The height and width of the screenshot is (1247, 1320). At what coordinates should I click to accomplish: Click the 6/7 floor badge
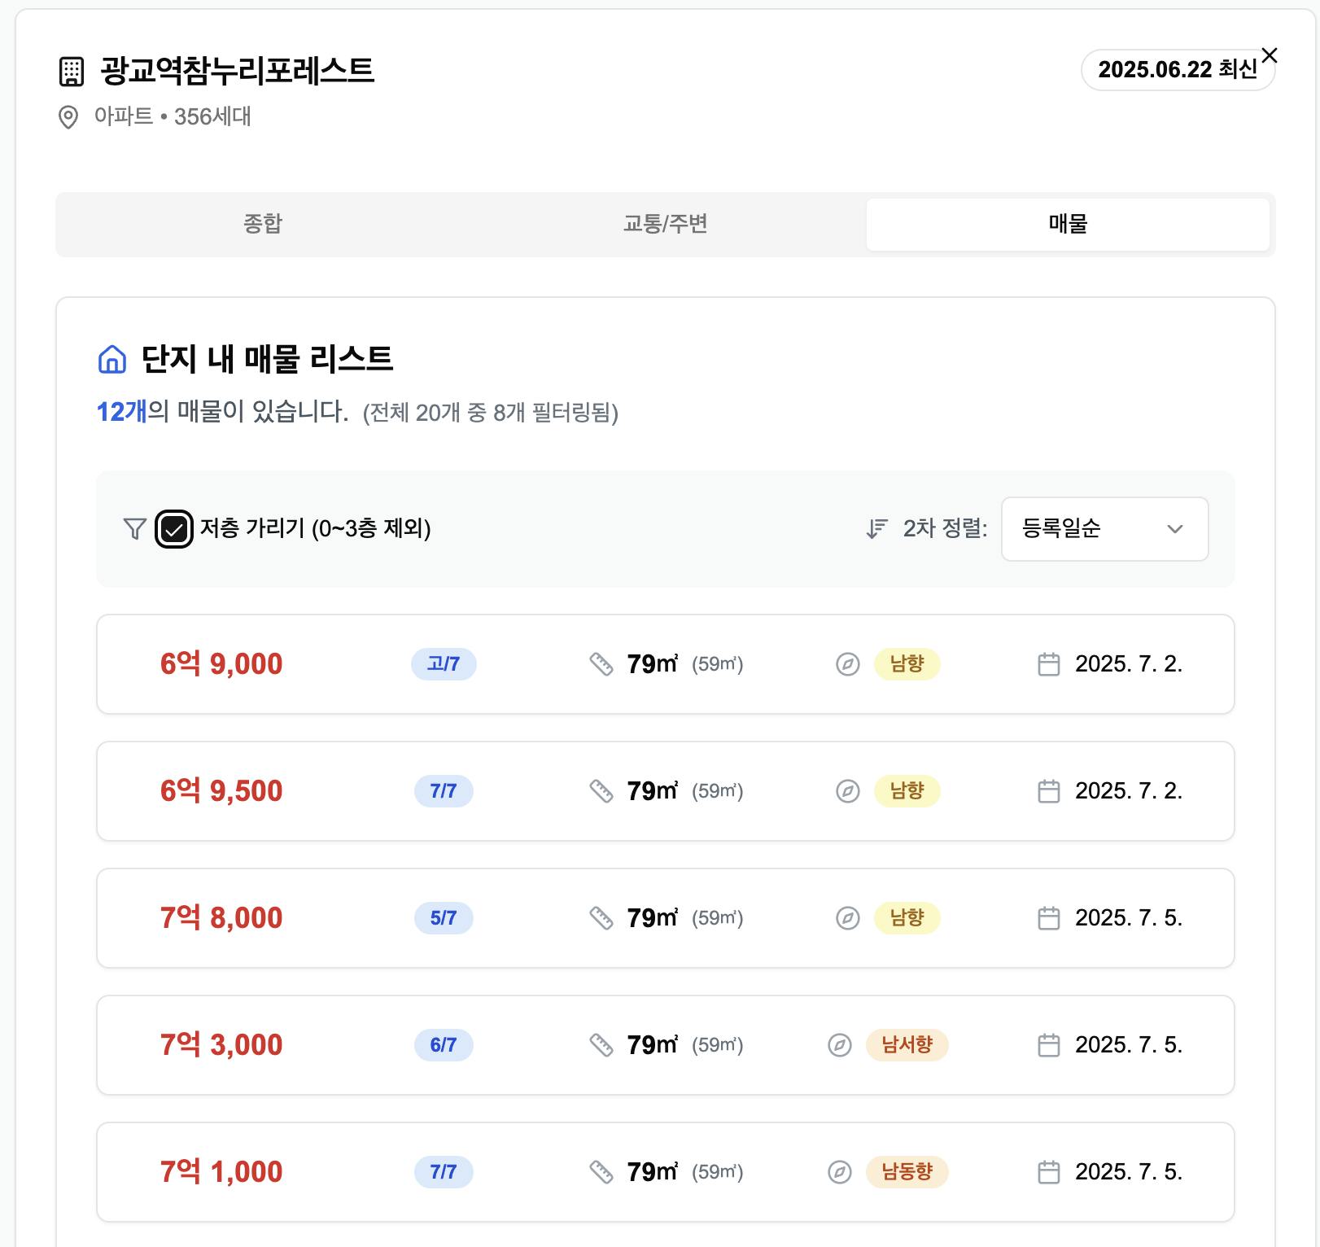(x=444, y=1045)
